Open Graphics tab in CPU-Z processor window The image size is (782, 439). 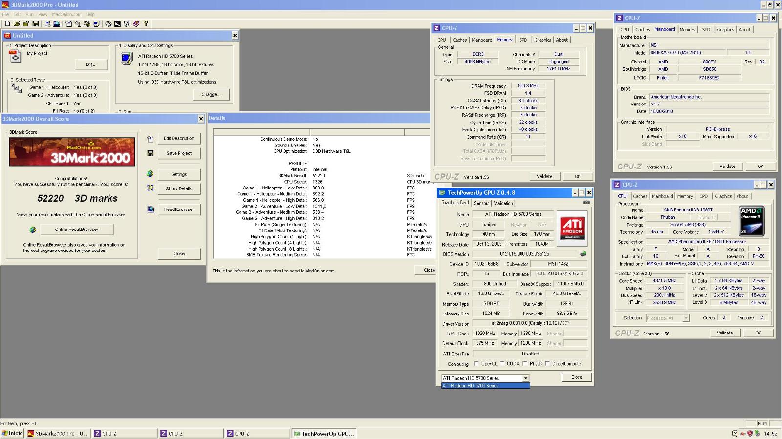pos(723,196)
